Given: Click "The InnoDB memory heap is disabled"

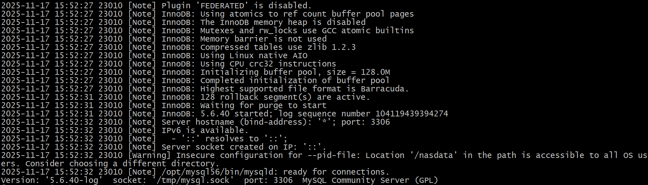Looking at the screenshot, I should pyautogui.click(x=283, y=23).
